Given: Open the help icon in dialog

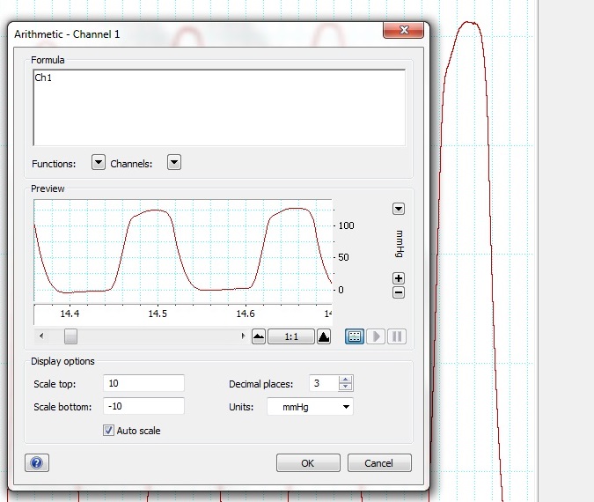Looking at the screenshot, I should point(37,462).
